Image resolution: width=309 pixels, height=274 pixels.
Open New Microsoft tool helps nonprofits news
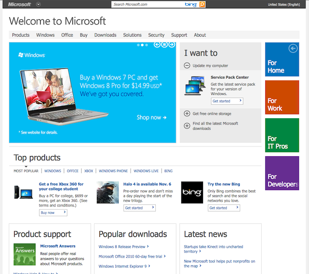click(x=219, y=263)
